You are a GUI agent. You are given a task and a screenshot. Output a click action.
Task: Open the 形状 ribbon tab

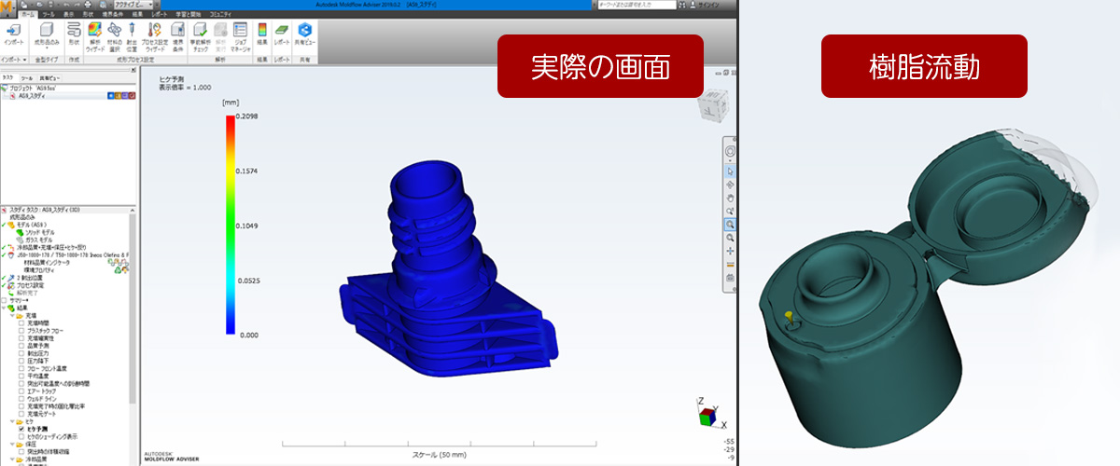coord(86,16)
